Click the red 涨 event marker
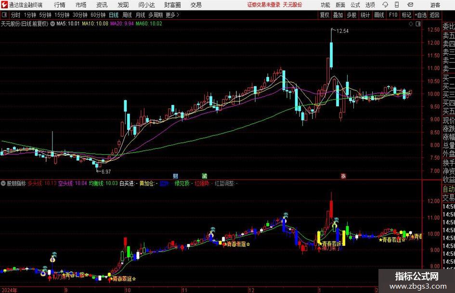The width and height of the screenshot is (455, 293). click(343, 176)
